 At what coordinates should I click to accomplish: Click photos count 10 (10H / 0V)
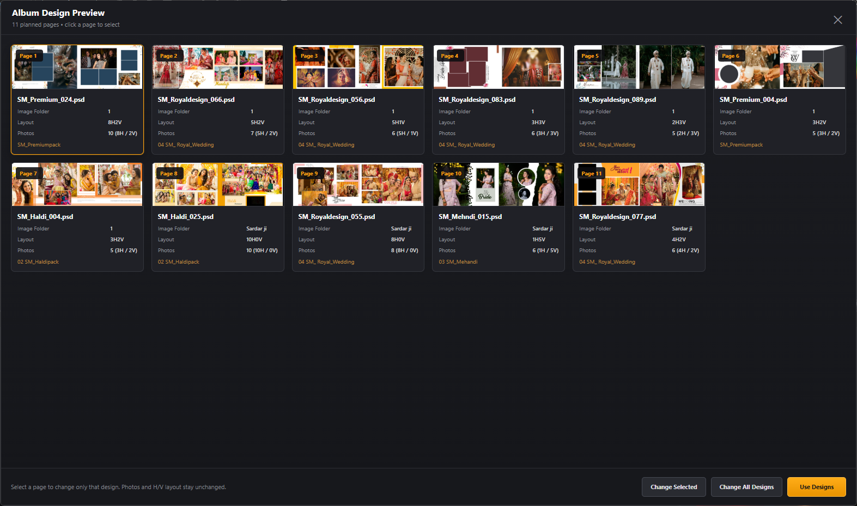[262, 251]
